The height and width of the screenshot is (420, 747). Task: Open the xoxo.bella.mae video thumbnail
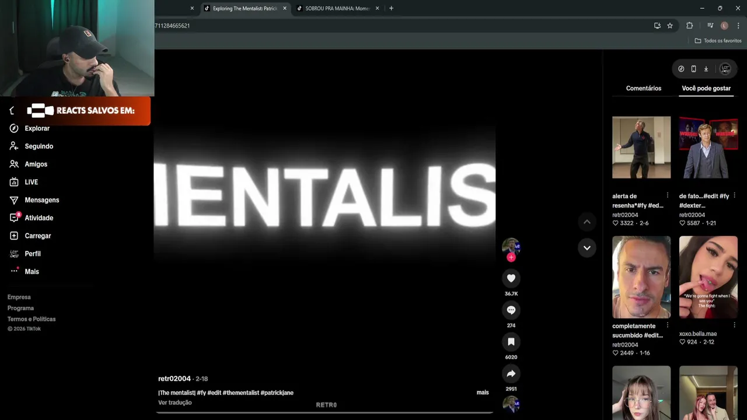pos(708,277)
